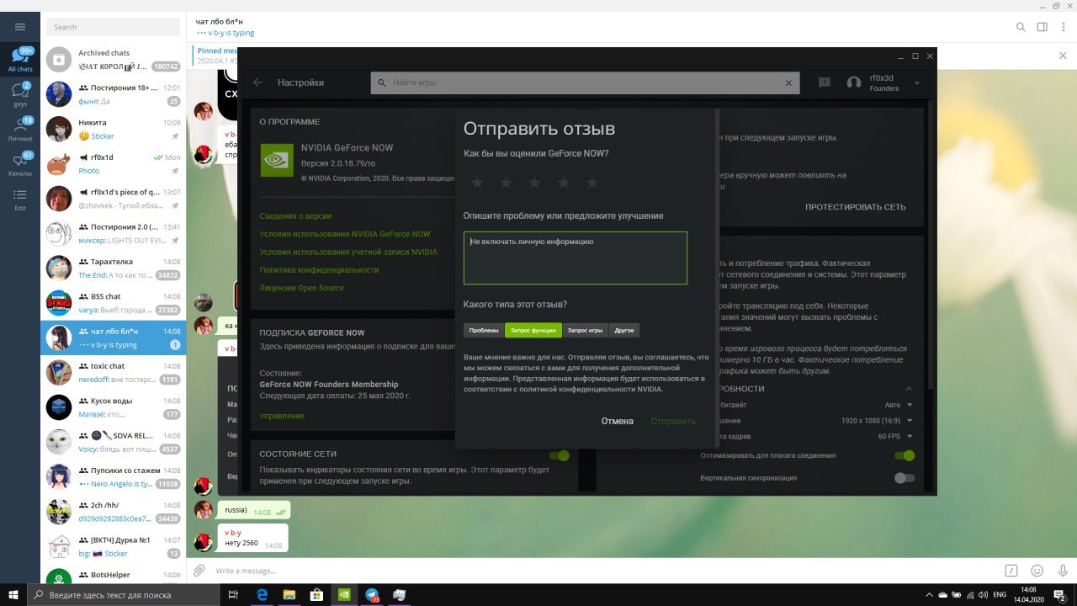Open the rf0x1d channel chat

114,163
